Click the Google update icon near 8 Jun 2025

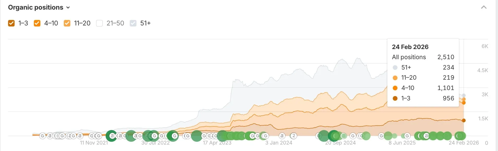pos(407,135)
